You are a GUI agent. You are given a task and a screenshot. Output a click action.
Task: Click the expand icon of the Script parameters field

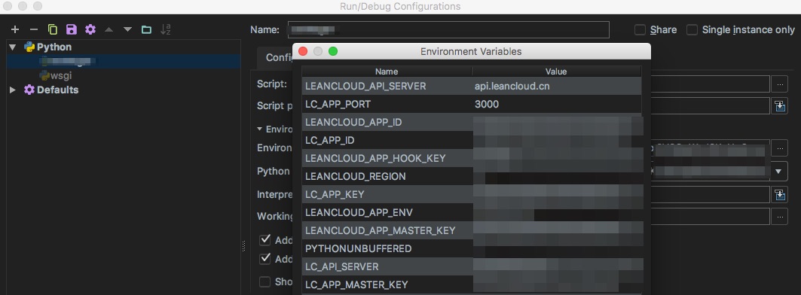click(780, 105)
